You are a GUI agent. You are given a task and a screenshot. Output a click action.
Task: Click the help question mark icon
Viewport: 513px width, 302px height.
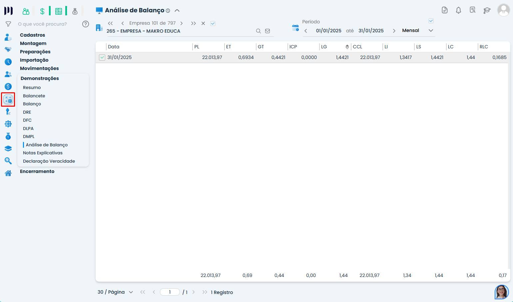[x=86, y=24]
